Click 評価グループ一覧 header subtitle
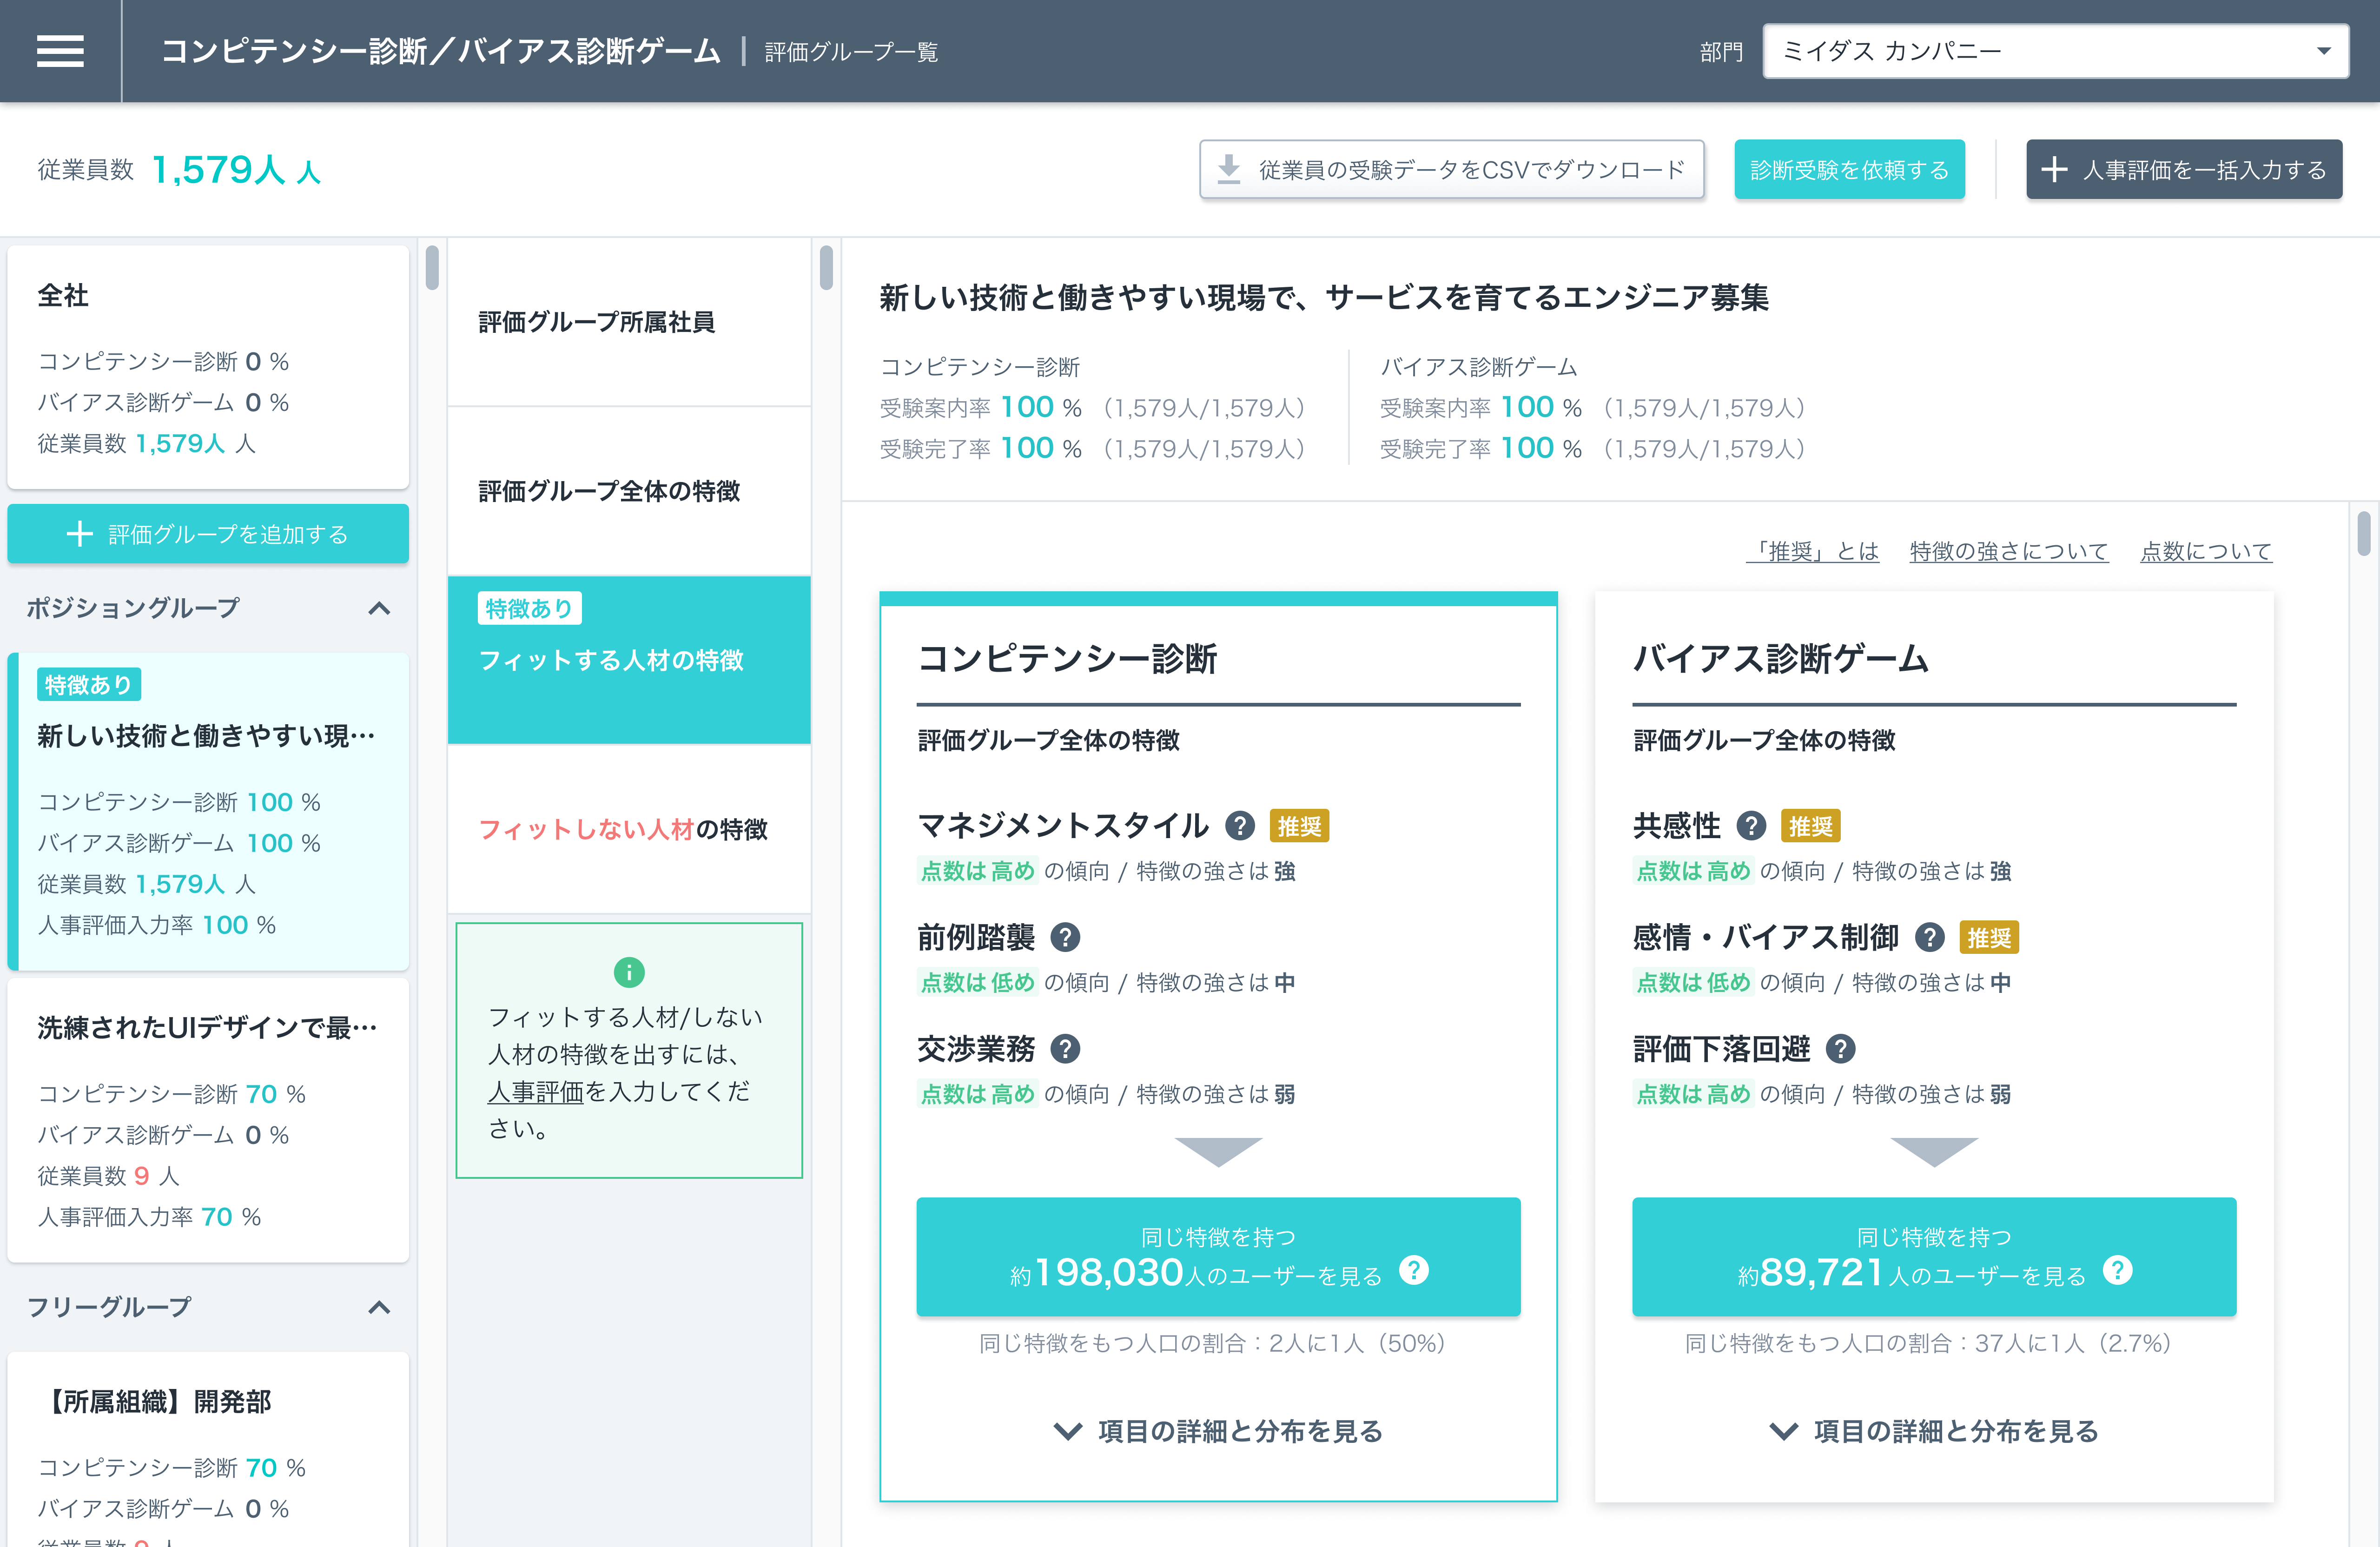The image size is (2380, 1547). [x=851, y=52]
